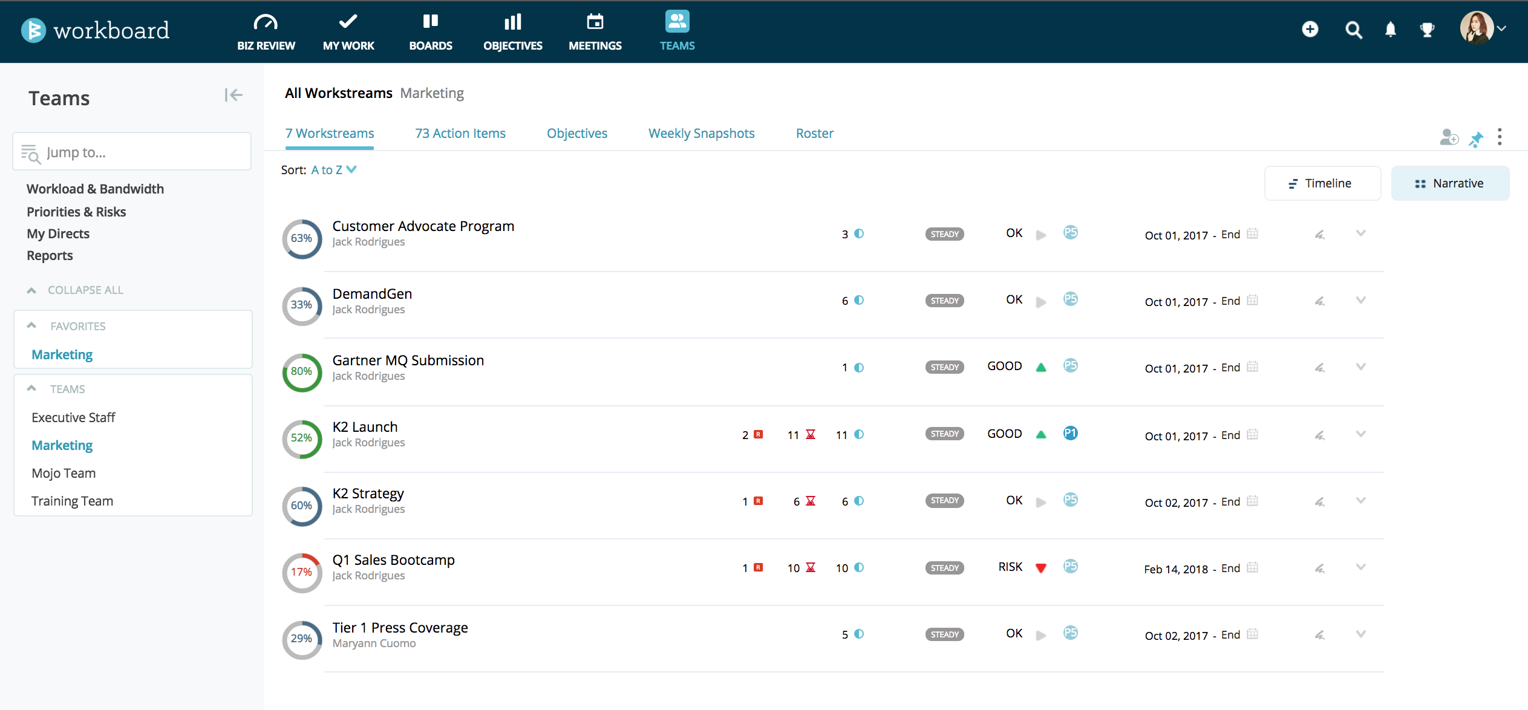Open Workload & Bandwidth link
Viewport: 1528px width, 710px height.
tap(95, 189)
